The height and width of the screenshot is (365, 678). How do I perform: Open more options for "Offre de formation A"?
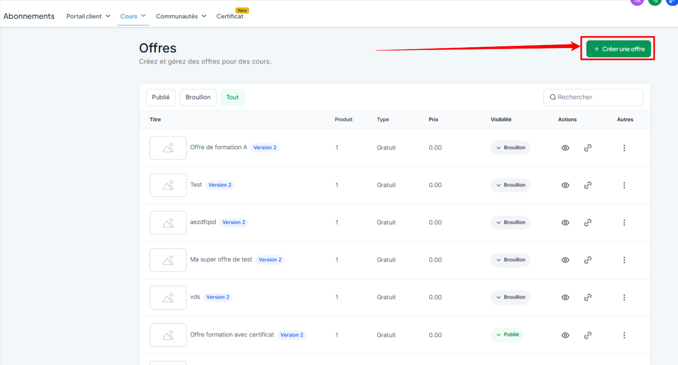(x=624, y=148)
